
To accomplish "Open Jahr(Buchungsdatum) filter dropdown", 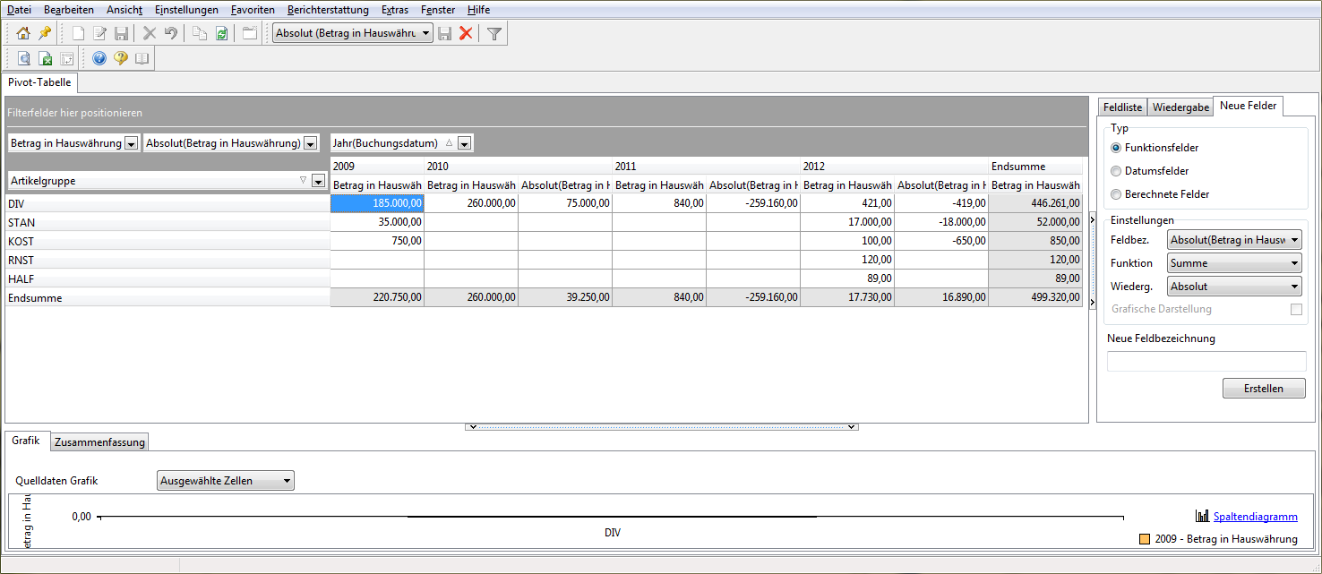I will pos(465,143).
